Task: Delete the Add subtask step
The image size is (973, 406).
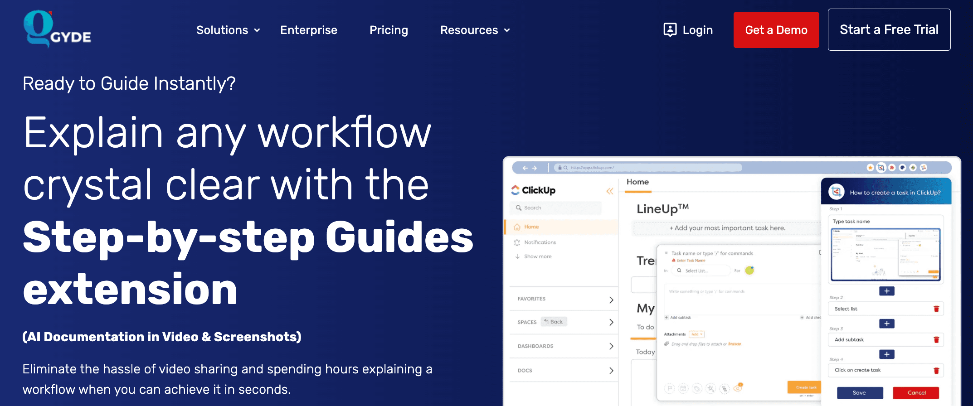Action: click(936, 340)
